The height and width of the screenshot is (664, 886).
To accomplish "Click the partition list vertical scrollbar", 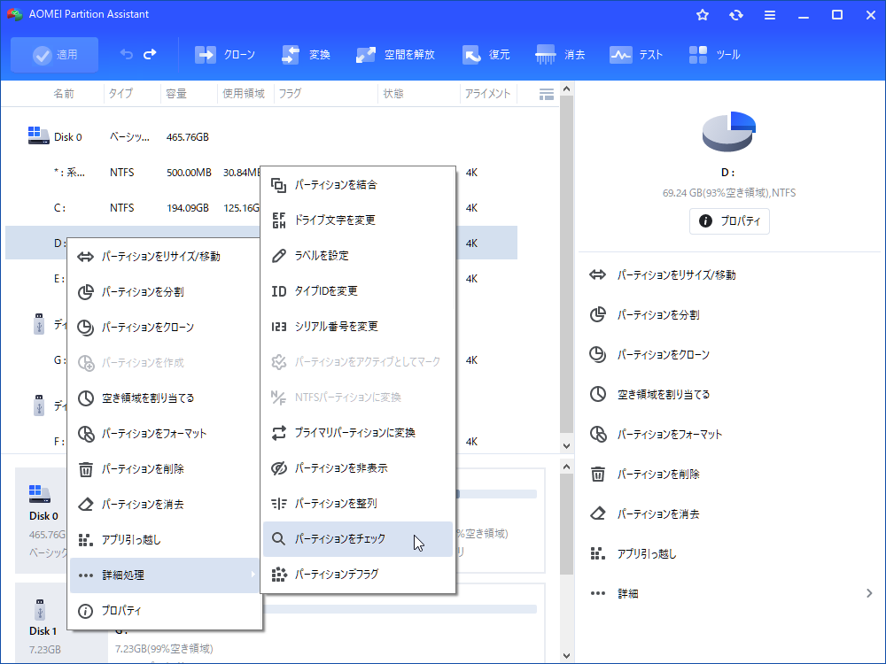I will [x=566, y=266].
